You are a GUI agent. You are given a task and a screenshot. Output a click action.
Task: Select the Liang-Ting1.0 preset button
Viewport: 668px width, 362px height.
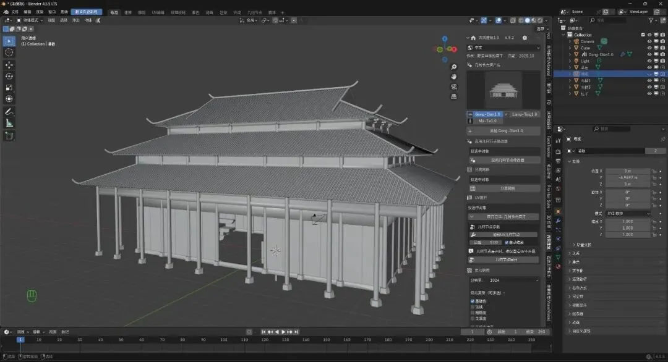pyautogui.click(x=525, y=114)
